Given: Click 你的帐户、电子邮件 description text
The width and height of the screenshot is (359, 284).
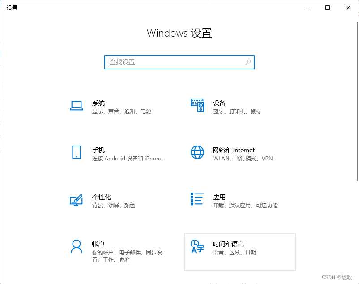Looking at the screenshot, I should click(x=127, y=256).
